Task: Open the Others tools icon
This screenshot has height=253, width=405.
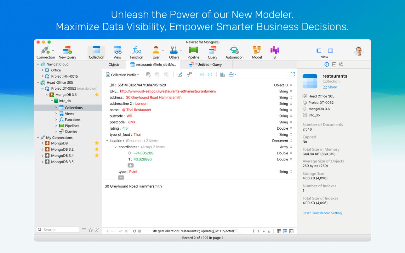Action: [x=174, y=53]
